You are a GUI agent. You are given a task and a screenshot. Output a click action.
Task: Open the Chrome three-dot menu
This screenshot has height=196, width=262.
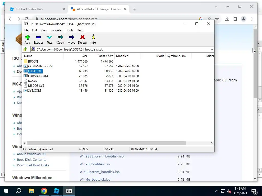coord(252,19)
